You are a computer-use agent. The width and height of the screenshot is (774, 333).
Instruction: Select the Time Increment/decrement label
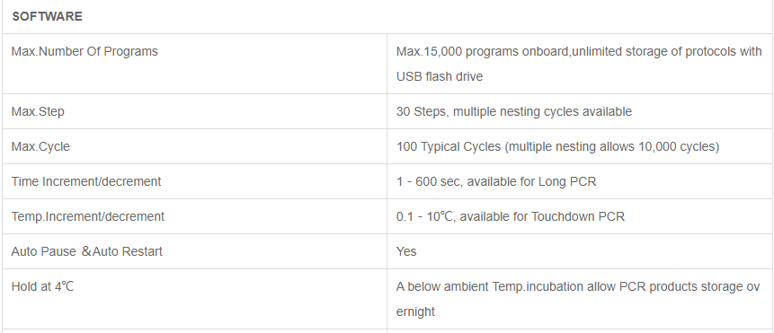pyautogui.click(x=86, y=182)
